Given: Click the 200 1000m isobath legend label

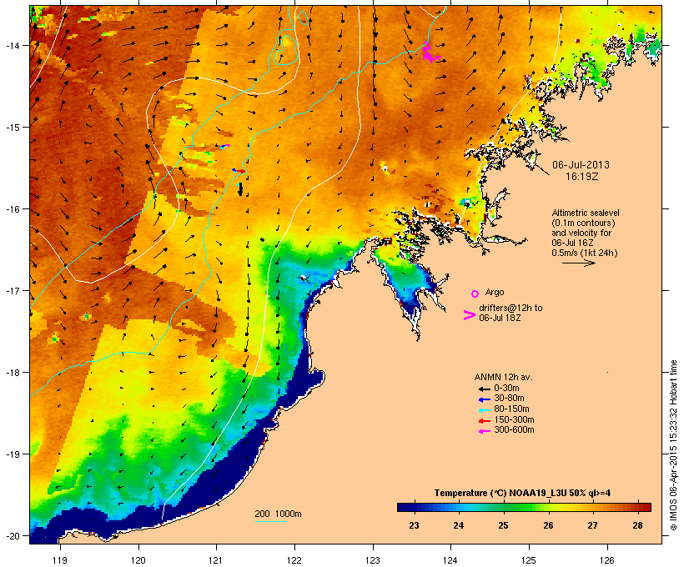Looking at the screenshot, I should (x=278, y=514).
